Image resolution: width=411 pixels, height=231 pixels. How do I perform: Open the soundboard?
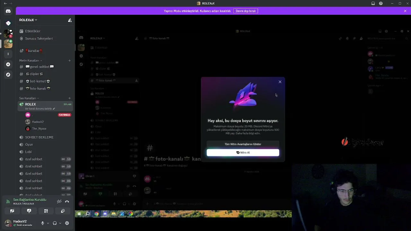pos(63,211)
